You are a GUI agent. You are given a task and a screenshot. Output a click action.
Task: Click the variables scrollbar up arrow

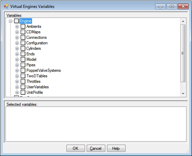point(183,21)
